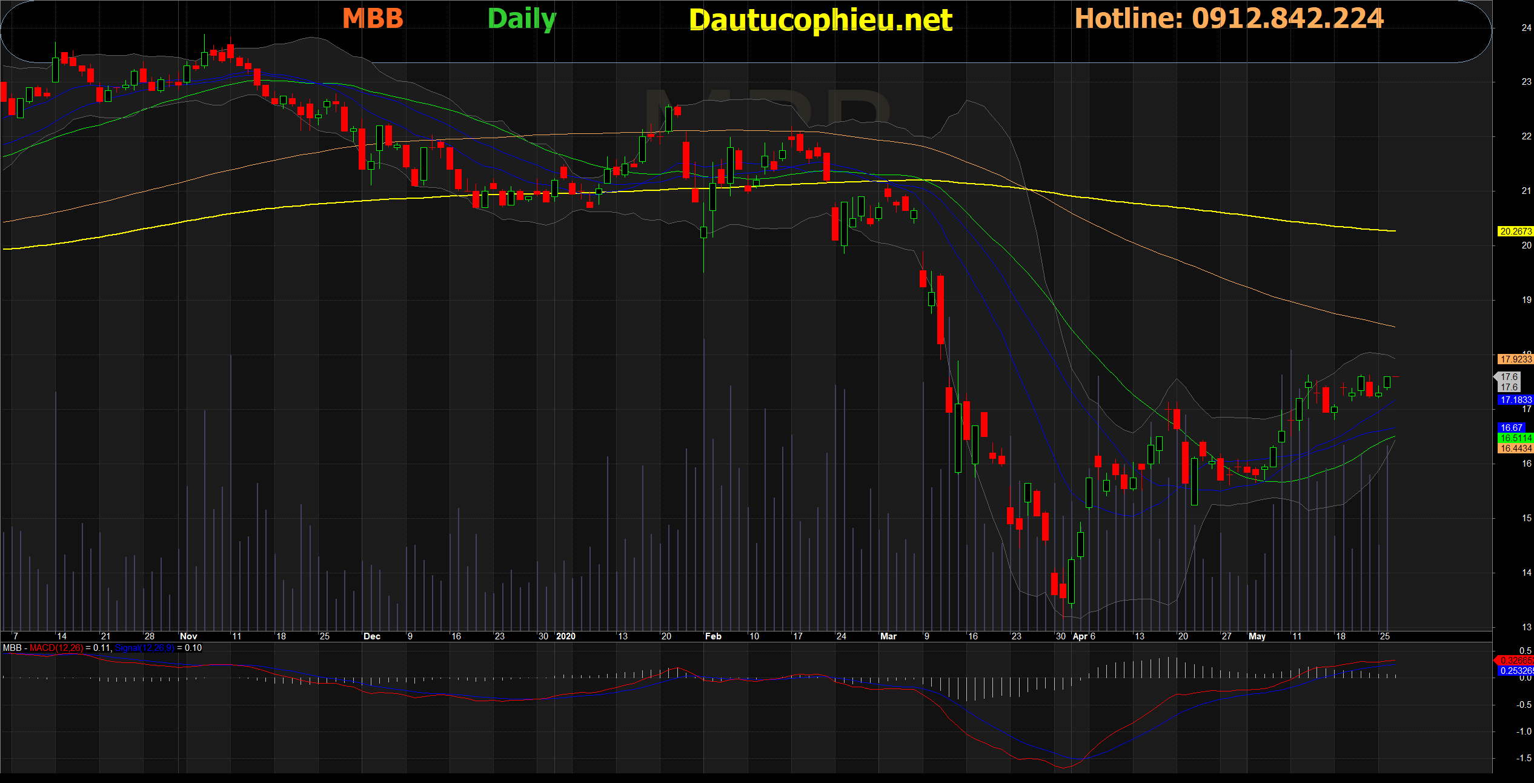Click the orange 16.4434 price label
Screen dimensions: 1534x783
point(1515,448)
